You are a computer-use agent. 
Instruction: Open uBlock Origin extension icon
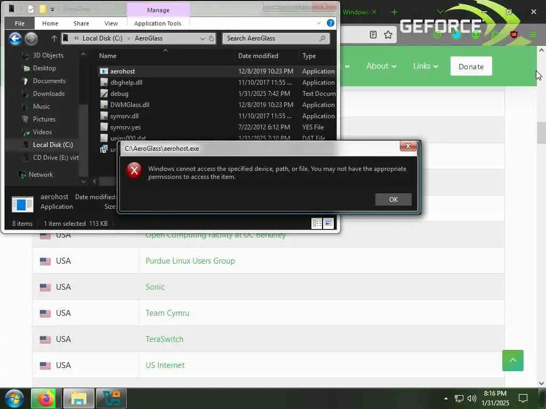(513, 35)
